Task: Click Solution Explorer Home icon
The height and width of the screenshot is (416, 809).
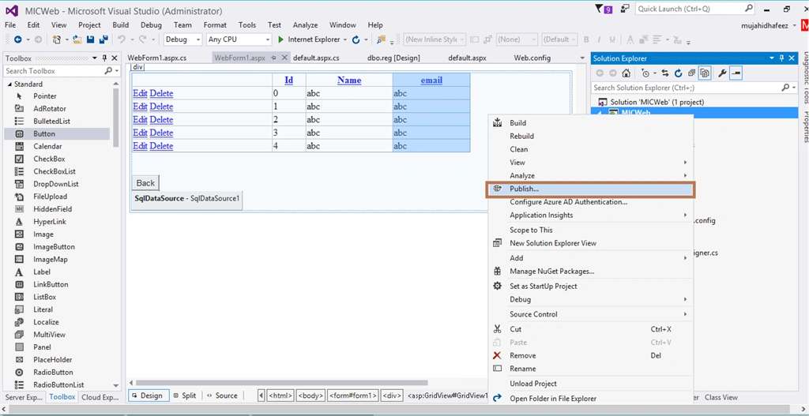Action: (626, 73)
